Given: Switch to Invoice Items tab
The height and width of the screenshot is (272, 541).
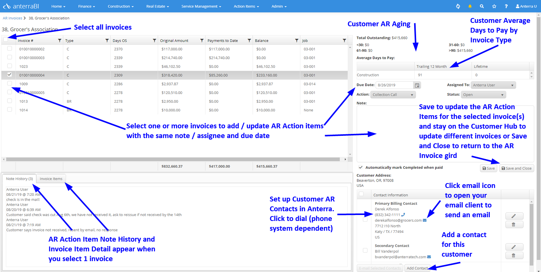Looking at the screenshot, I should coord(51,179).
